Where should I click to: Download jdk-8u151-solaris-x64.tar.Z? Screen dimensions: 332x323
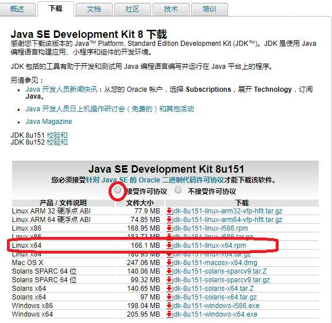click(x=213, y=289)
